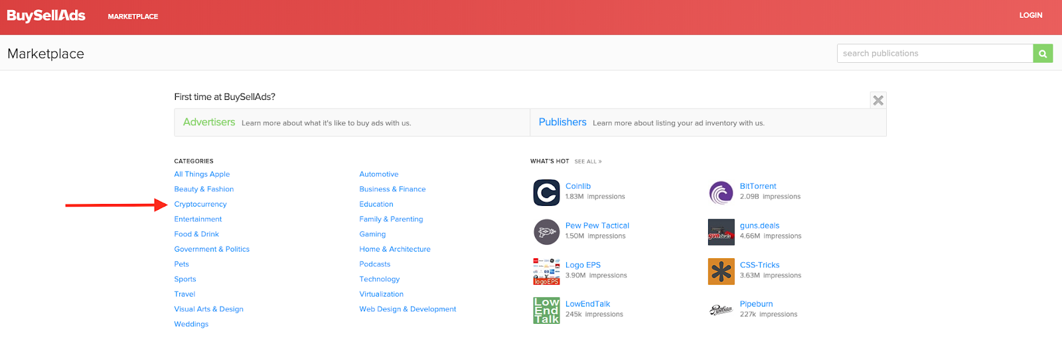Image resolution: width=1062 pixels, height=341 pixels.
Task: Open the Publishers info panel
Action: 562,122
